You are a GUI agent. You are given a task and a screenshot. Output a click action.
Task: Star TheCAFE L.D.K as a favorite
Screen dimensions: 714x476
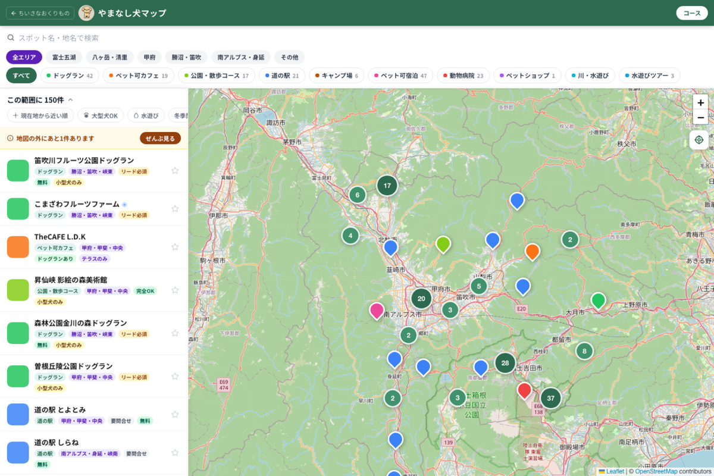[175, 247]
